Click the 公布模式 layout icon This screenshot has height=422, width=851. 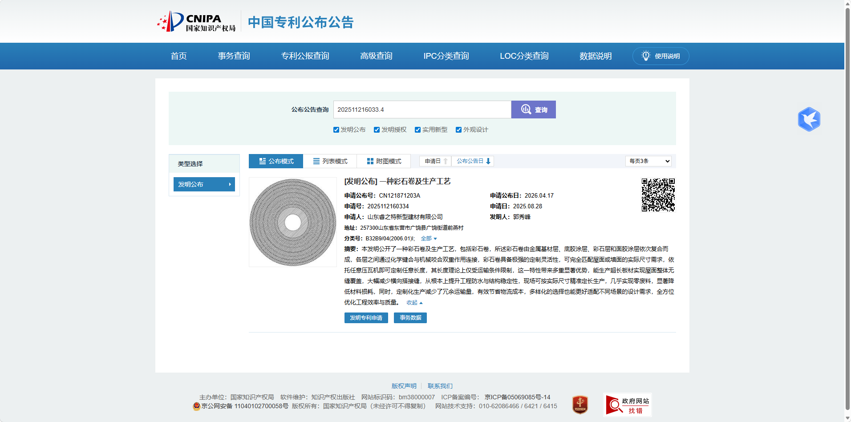coord(263,161)
